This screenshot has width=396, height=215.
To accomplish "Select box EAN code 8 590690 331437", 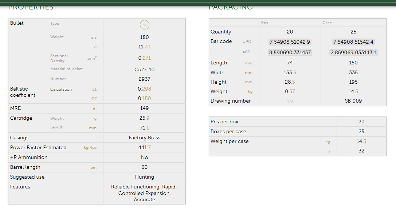I will [x=290, y=52].
